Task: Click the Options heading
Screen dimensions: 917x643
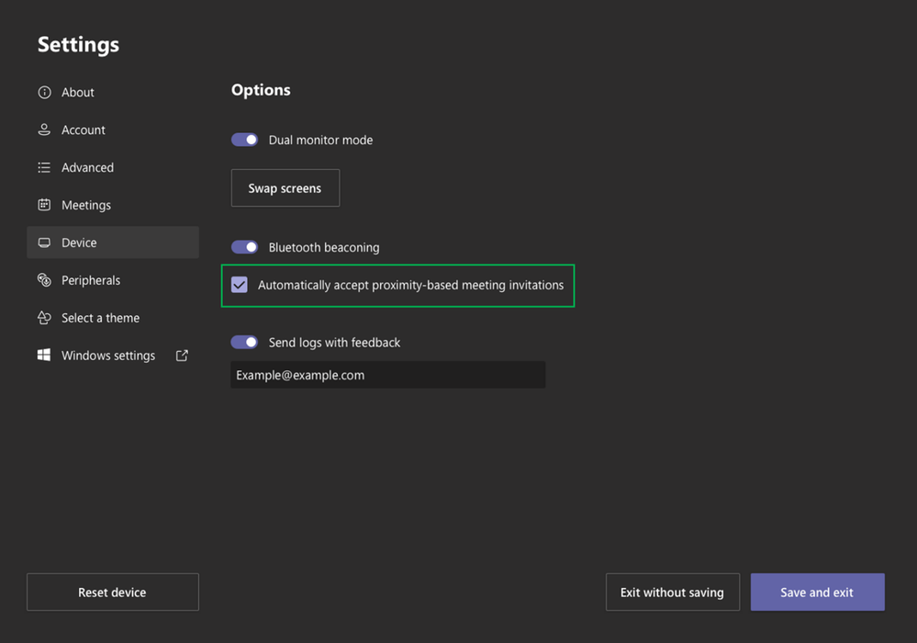Action: [x=261, y=90]
